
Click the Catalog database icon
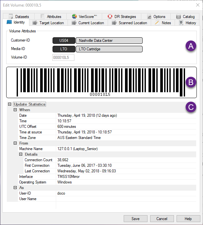click(x=179, y=16)
